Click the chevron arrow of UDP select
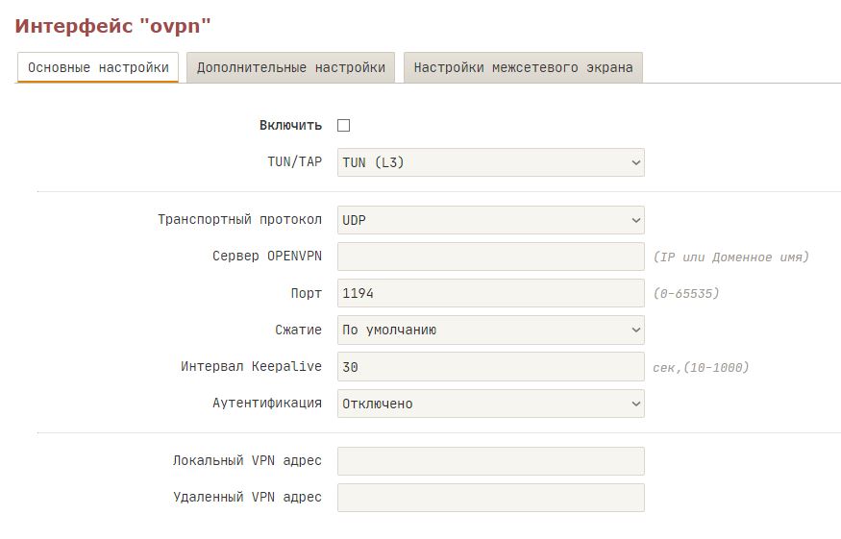841x539 pixels. click(635, 220)
